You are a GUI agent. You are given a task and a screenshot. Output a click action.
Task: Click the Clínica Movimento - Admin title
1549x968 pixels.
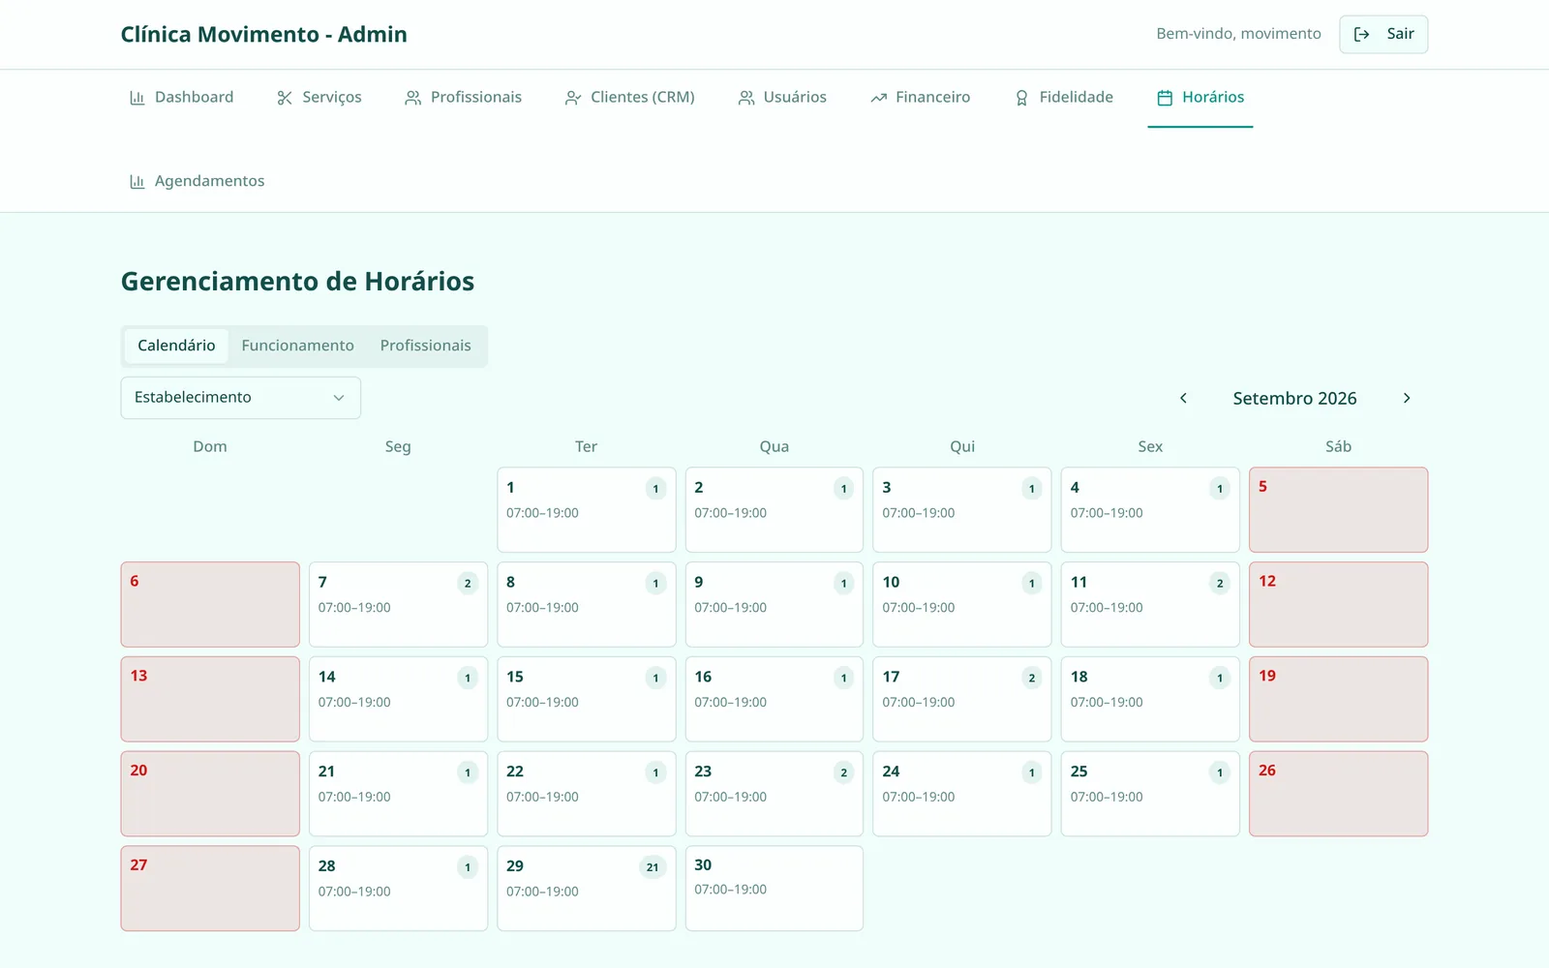[264, 35]
